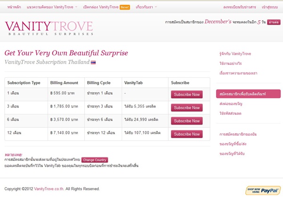The width and height of the screenshot is (283, 198).
Task: Open the ใช้งานอย่างไร sidebar link
Action: (231, 64)
